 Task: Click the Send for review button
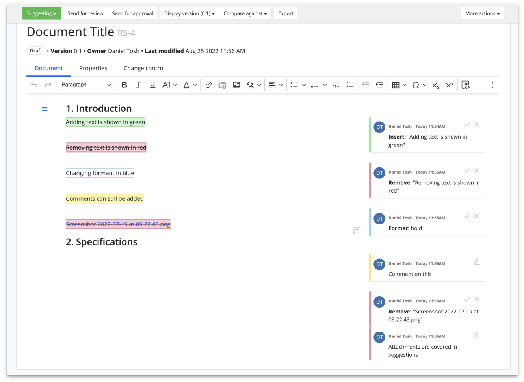pos(85,13)
